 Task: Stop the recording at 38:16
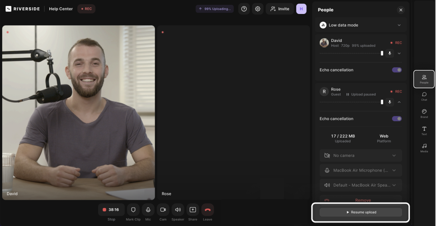pos(111,210)
